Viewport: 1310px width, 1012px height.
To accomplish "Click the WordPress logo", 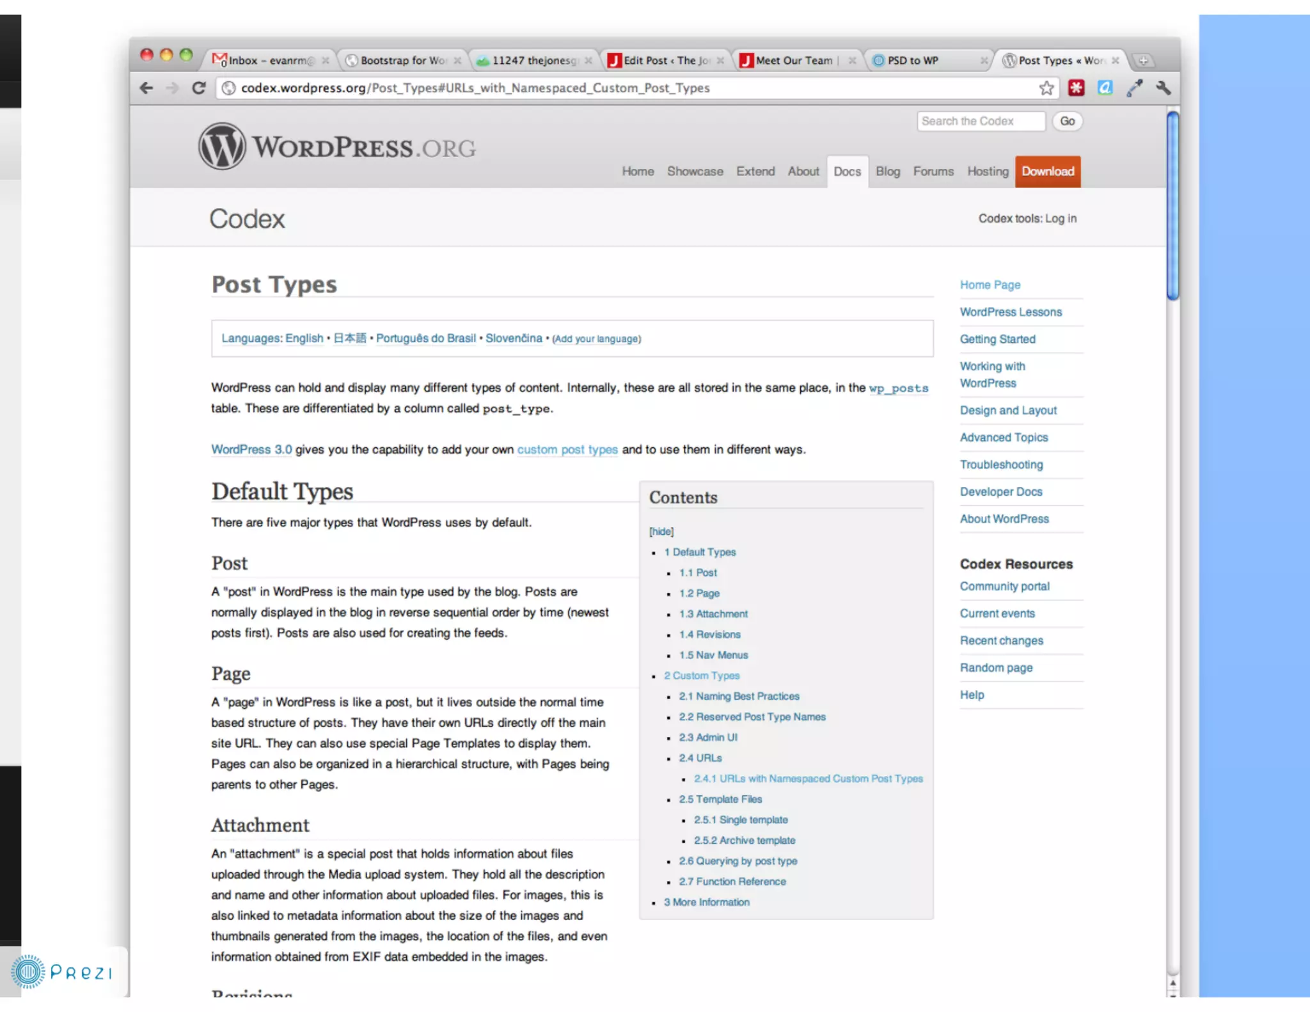I will coord(337,146).
